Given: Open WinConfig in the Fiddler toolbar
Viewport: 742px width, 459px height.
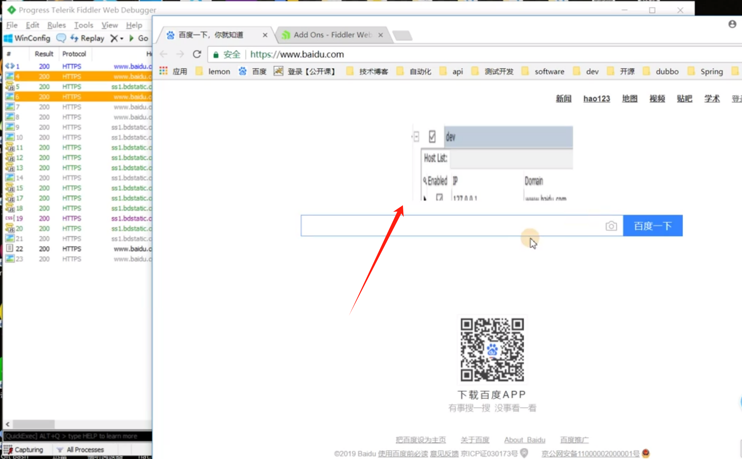Looking at the screenshot, I should point(27,38).
